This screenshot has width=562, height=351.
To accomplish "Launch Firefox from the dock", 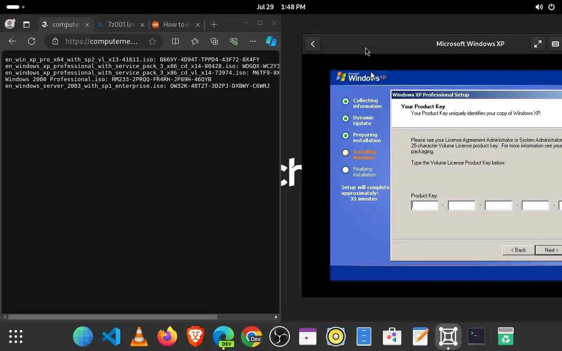I will tap(167, 337).
